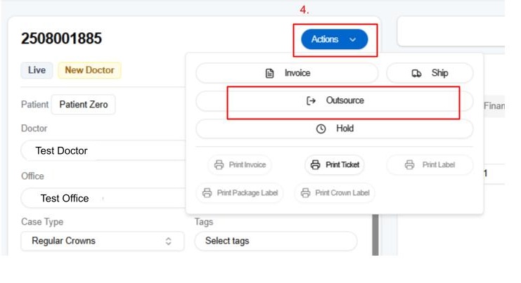Open the Case Type Regular Crowns dropdown
This screenshot has width=521, height=283.
coord(103,241)
